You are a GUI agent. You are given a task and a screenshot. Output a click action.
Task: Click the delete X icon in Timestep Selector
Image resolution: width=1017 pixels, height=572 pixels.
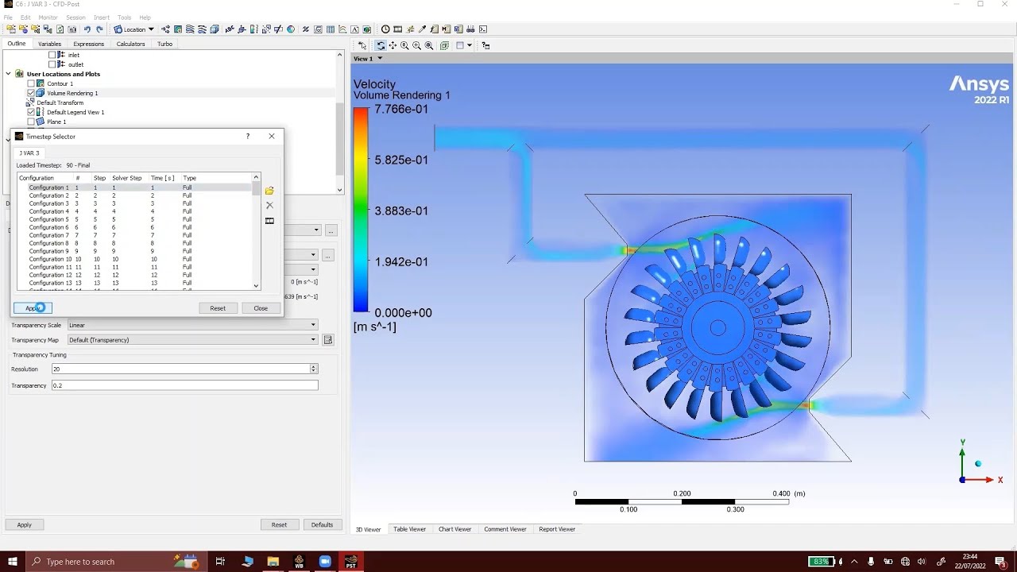tap(269, 205)
